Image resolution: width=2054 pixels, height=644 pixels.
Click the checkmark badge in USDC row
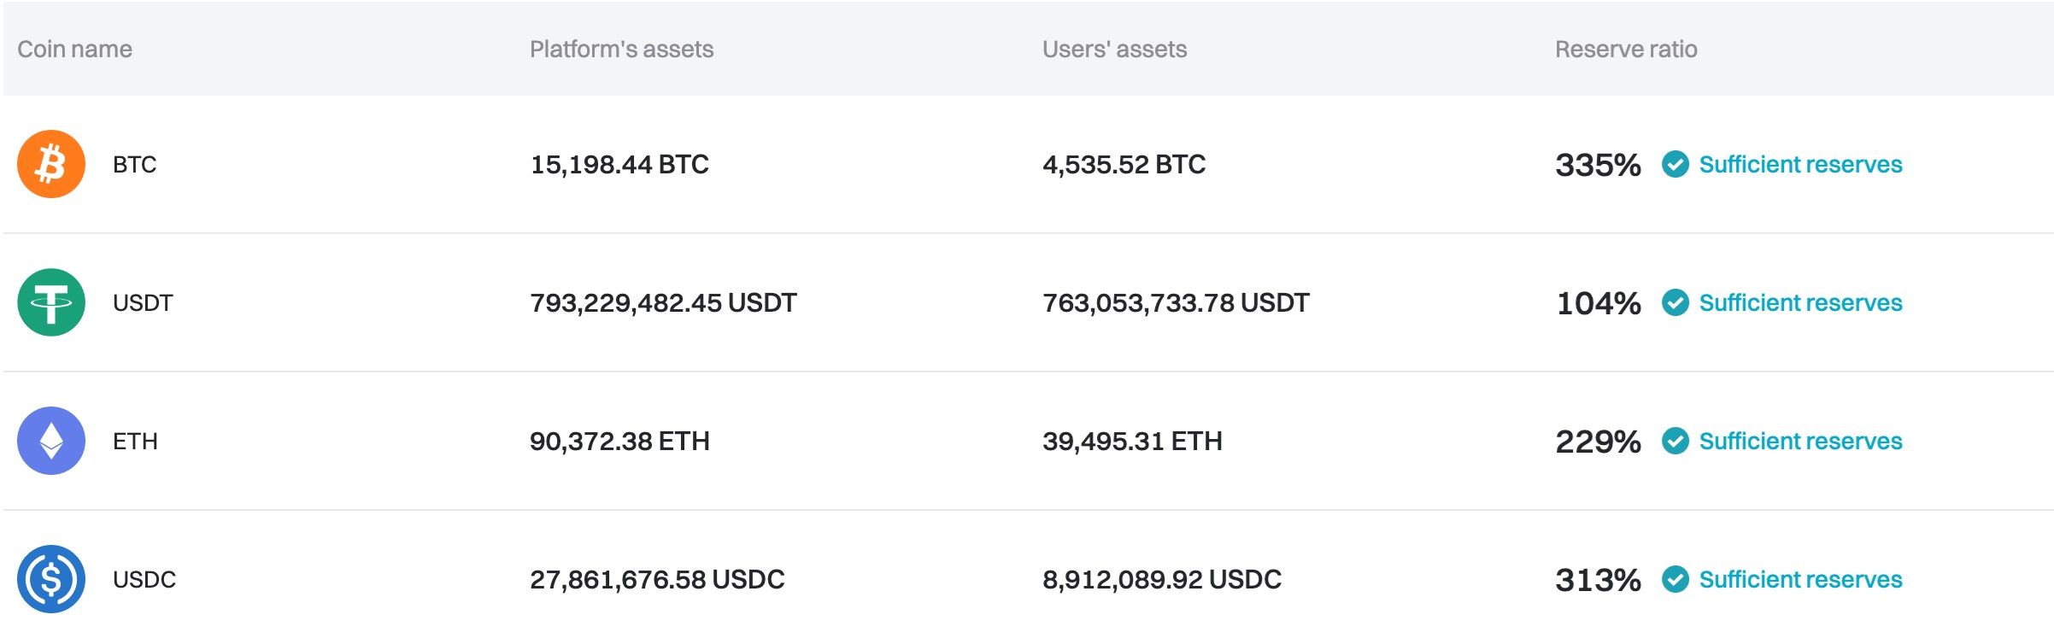1675,579
